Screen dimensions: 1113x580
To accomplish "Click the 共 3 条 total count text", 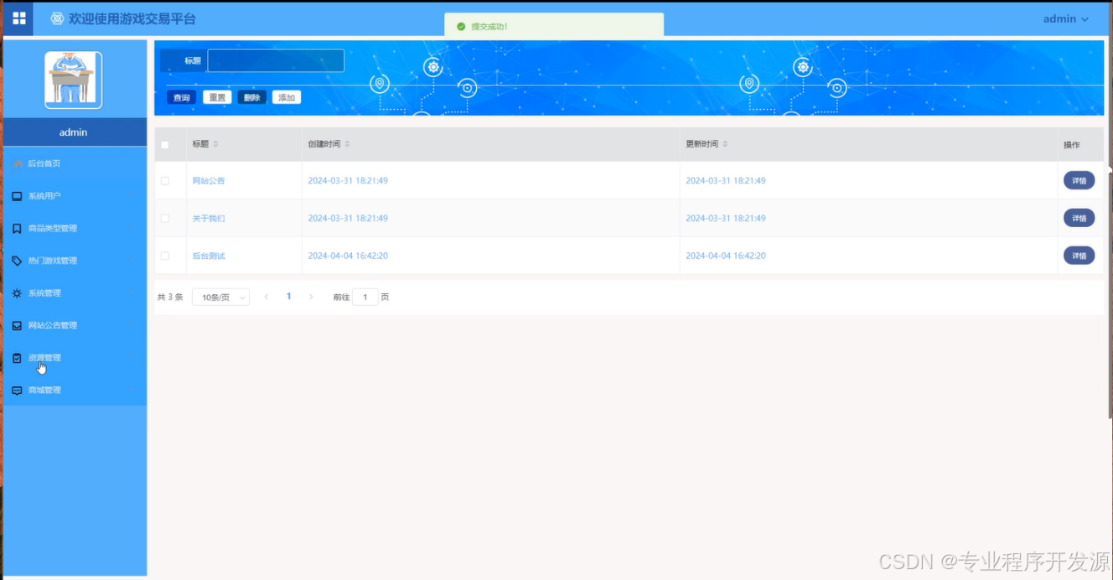I will (x=170, y=297).
